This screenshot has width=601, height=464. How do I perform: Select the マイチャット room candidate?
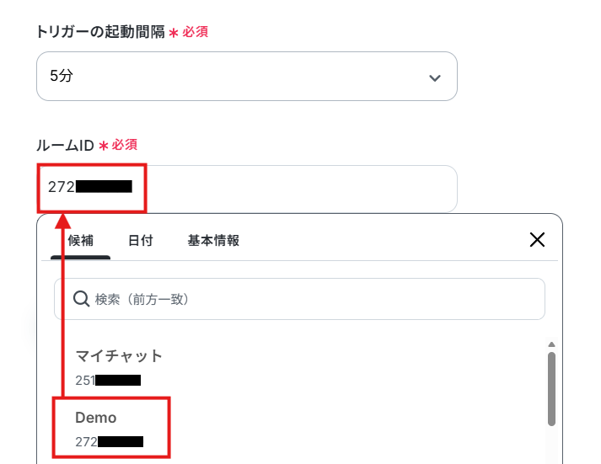coord(119,366)
